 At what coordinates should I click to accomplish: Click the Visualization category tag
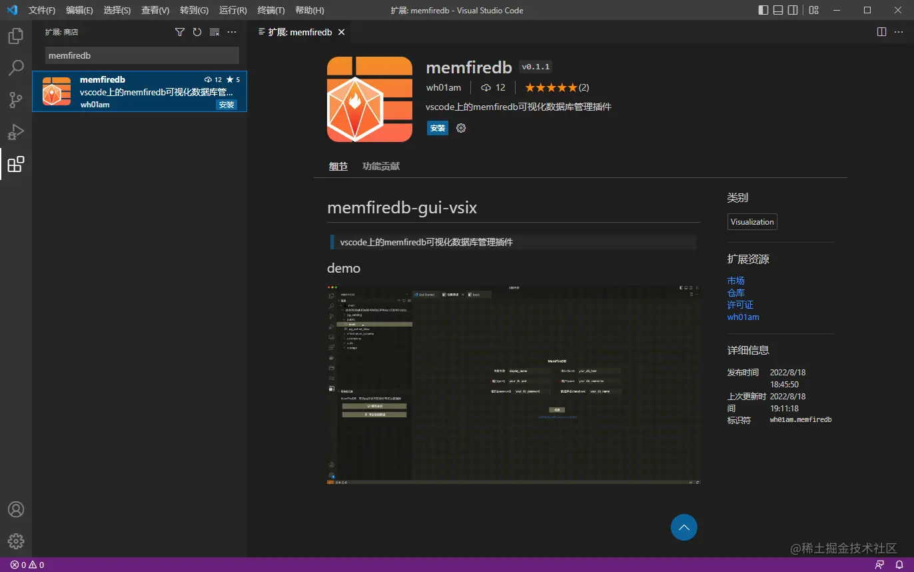coord(752,222)
